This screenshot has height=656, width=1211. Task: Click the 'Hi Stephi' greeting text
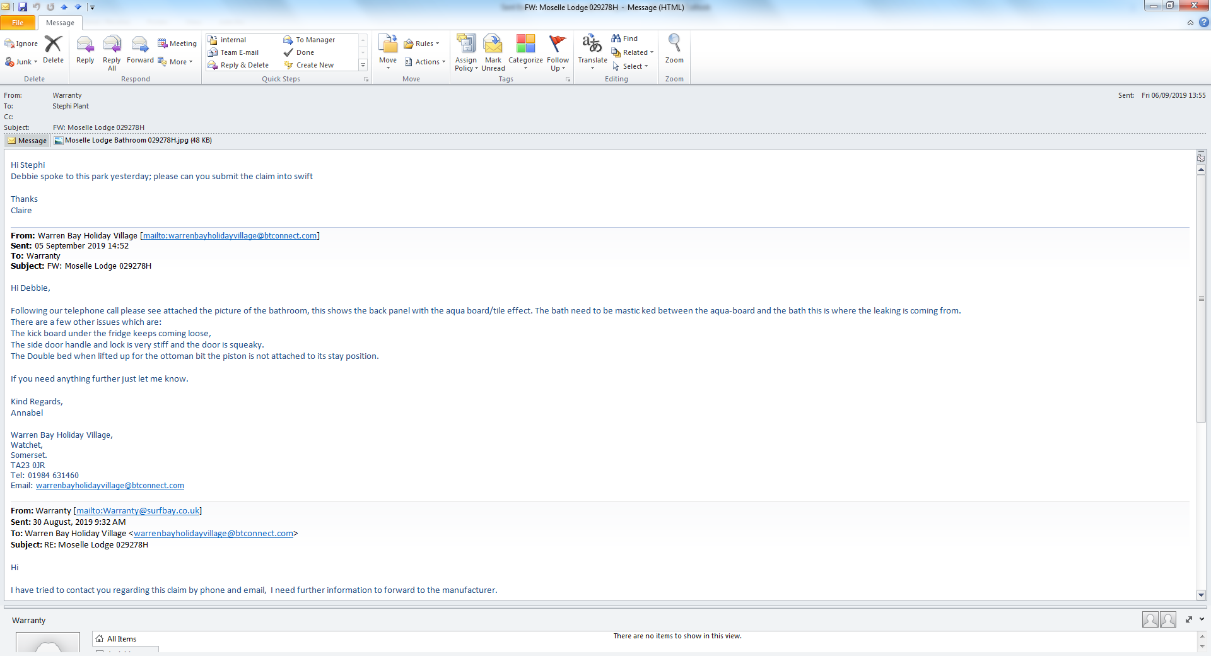(x=28, y=165)
